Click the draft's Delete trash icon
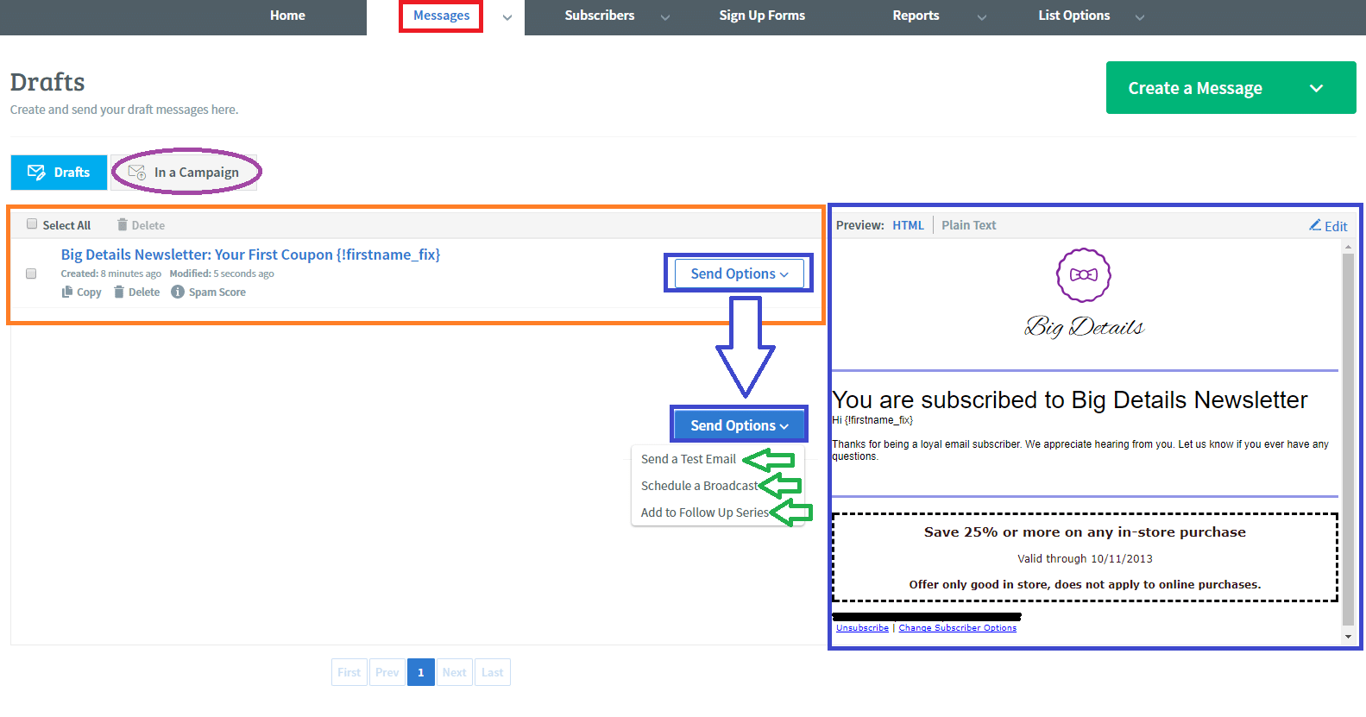 click(x=119, y=292)
